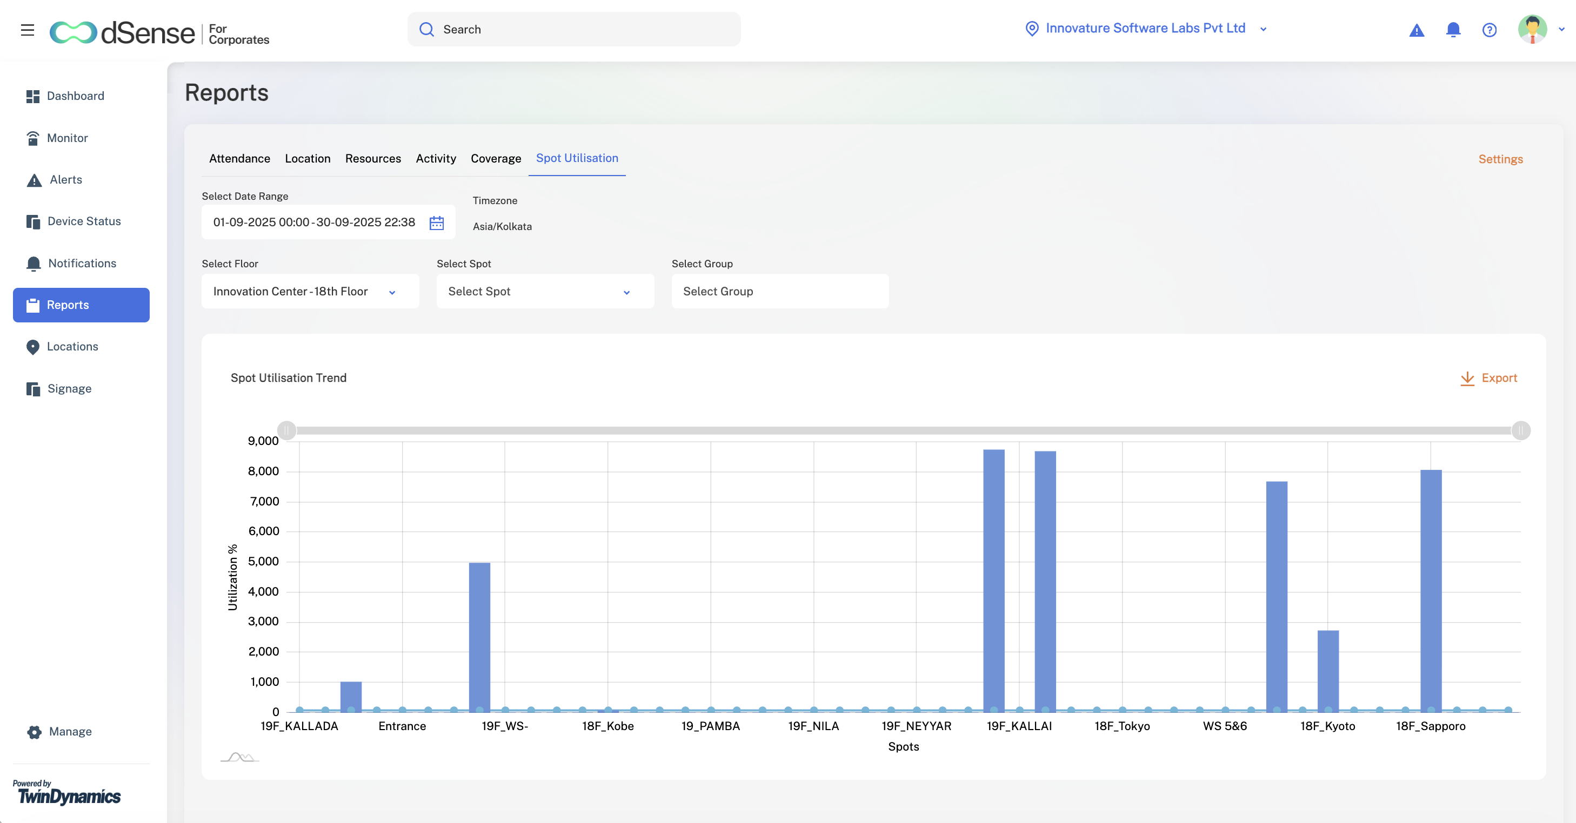The height and width of the screenshot is (823, 1576).
Task: Open the Select Floor dropdown
Action: 310,292
